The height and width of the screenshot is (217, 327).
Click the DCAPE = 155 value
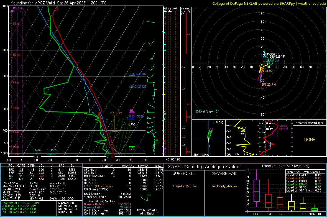(x=11, y=195)
